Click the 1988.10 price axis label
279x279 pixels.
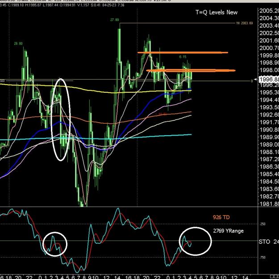pyautogui.click(x=269, y=152)
